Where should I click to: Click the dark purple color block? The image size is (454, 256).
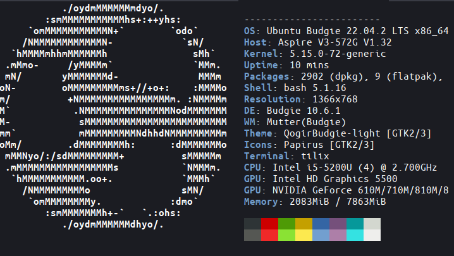338,224
